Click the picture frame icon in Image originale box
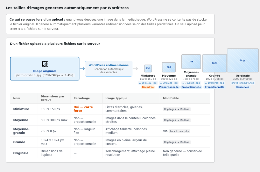The height and width of the screenshot is (172, 260). (x=45, y=64)
